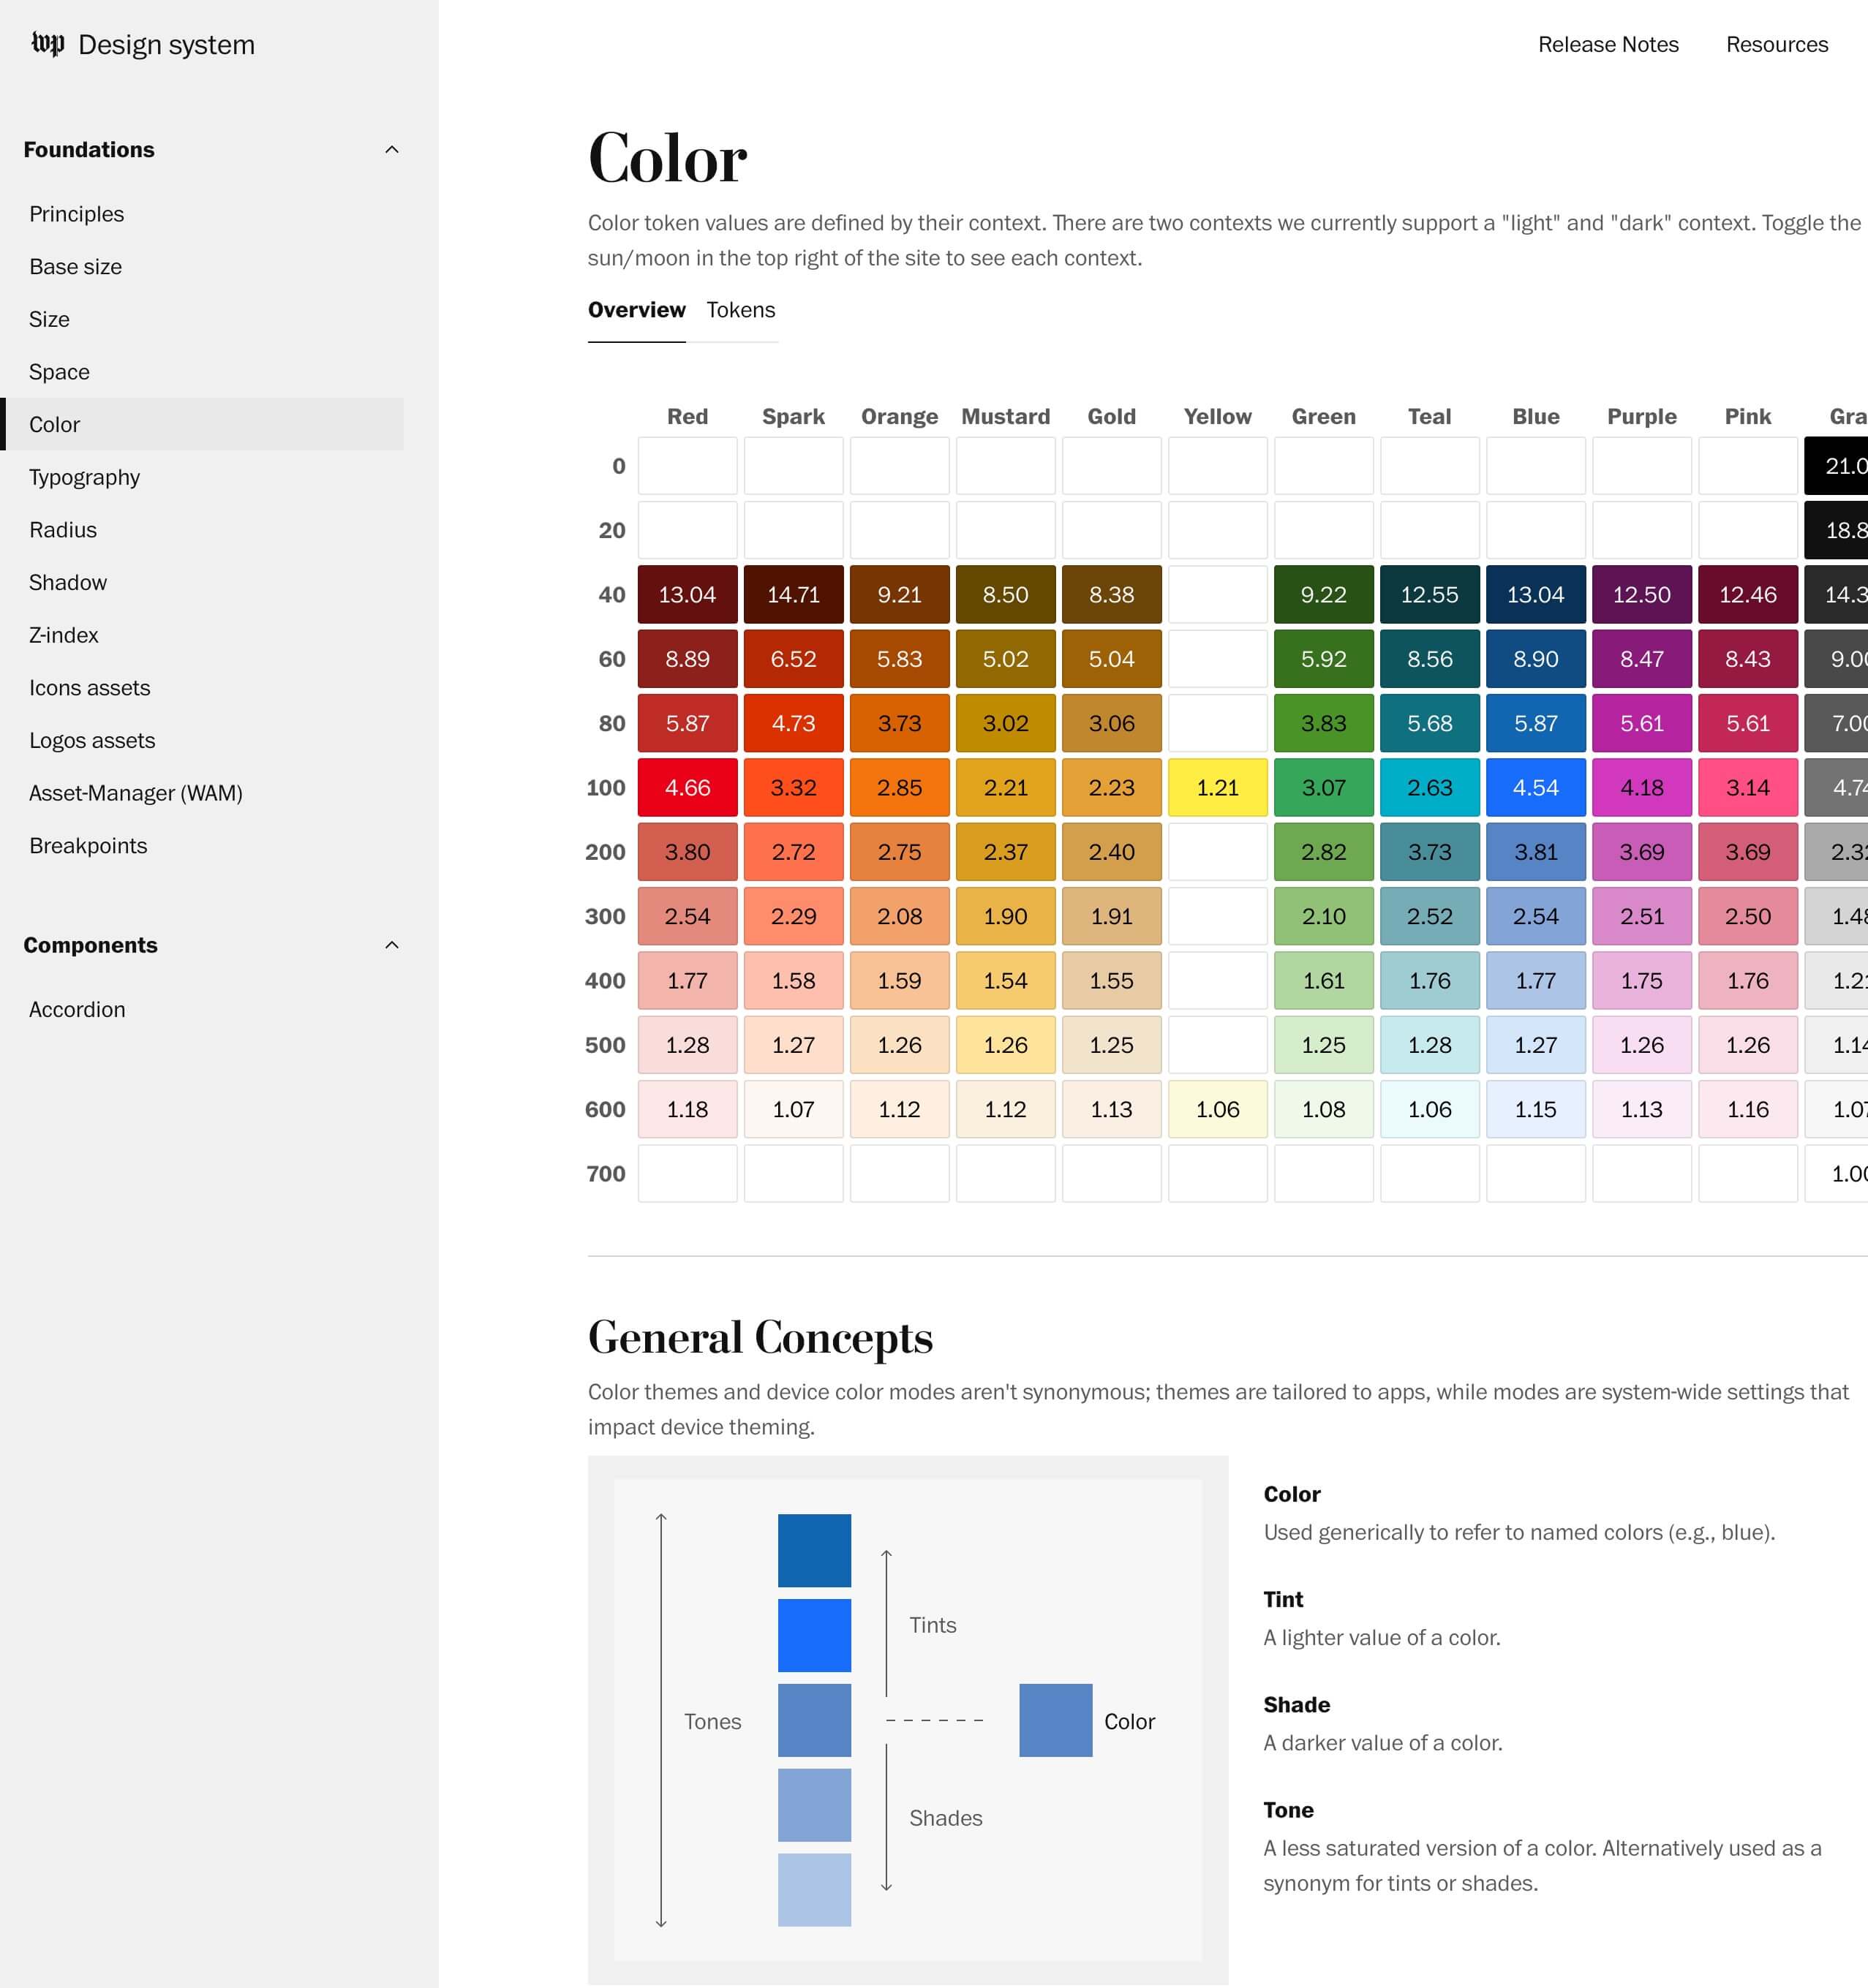Open the Resources link
The image size is (1868, 1988).
pyautogui.click(x=1777, y=44)
